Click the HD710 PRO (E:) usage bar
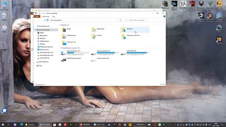Image resolution: width=226 pixels, height=127 pixels. (138, 53)
